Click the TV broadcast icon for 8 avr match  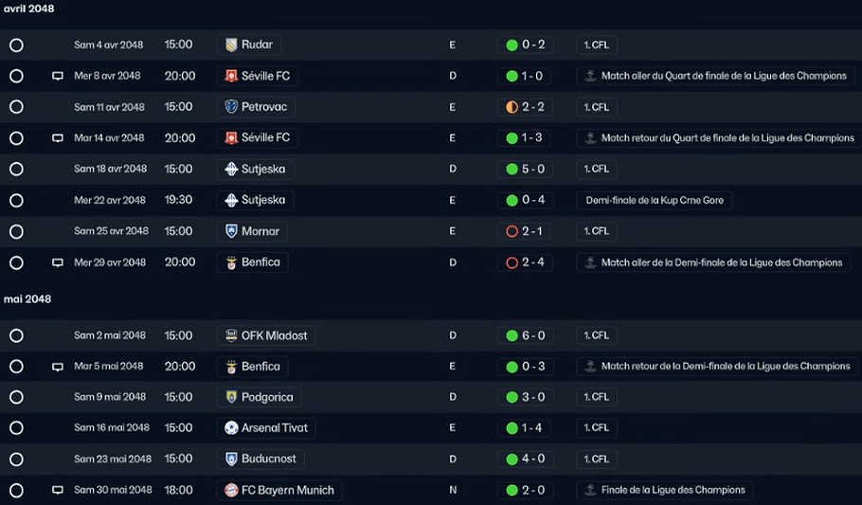57,76
